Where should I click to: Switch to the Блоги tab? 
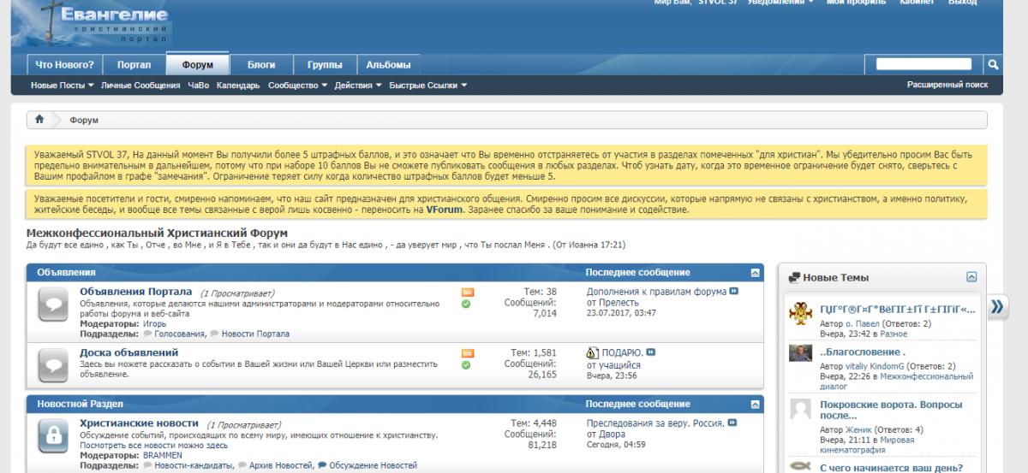tap(261, 65)
